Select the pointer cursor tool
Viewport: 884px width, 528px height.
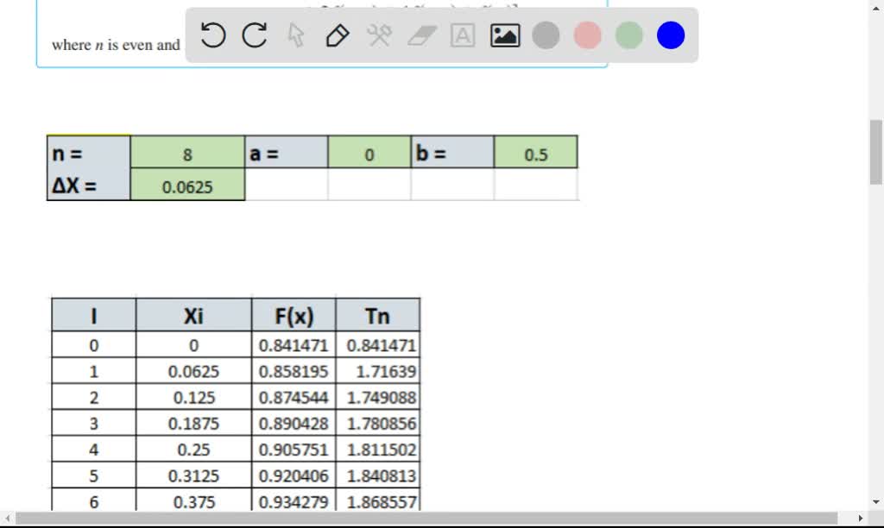(296, 35)
